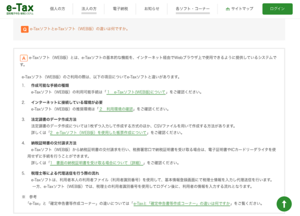300x216 pixels.
Task: Click the A answer icon
Action: 23,58
